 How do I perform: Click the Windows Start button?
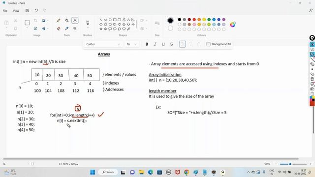pos(93,172)
